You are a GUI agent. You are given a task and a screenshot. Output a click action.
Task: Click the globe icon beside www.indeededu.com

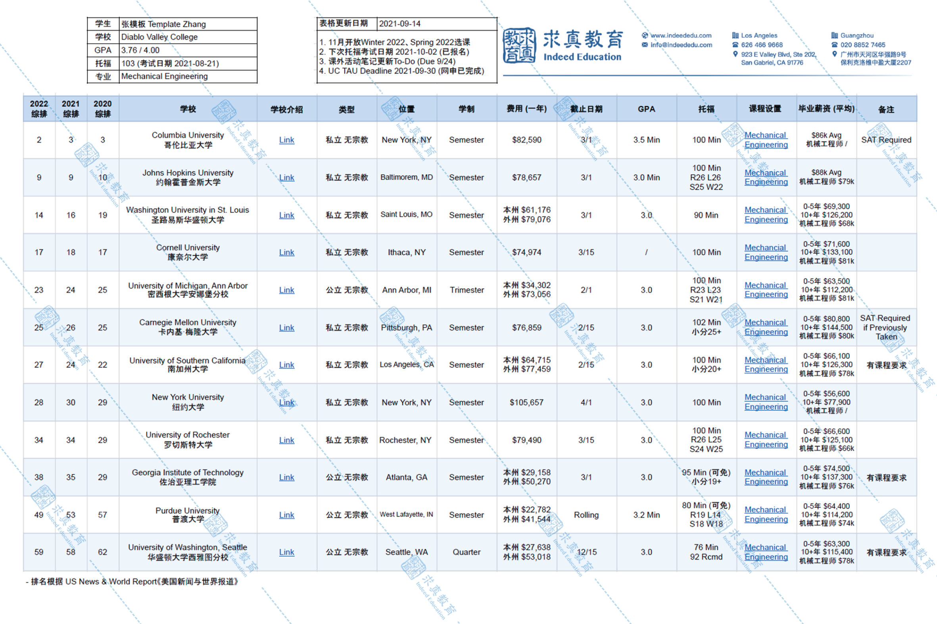pyautogui.click(x=645, y=35)
